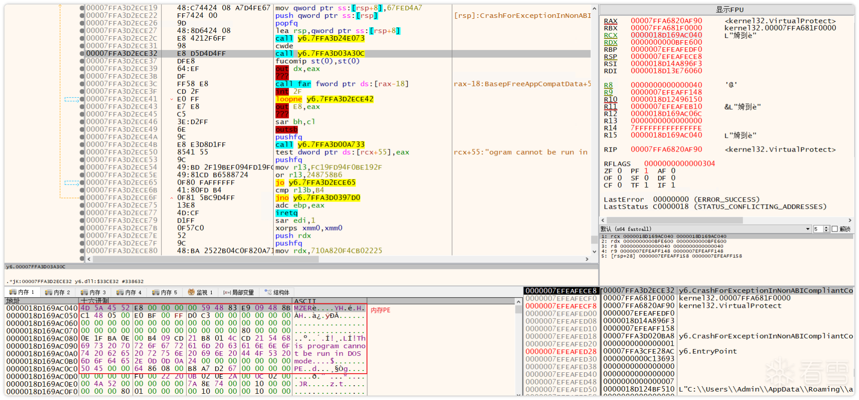Toggle the TF flag value
Image resolution: width=859 pixels, height=400 pixels.
[x=646, y=185]
